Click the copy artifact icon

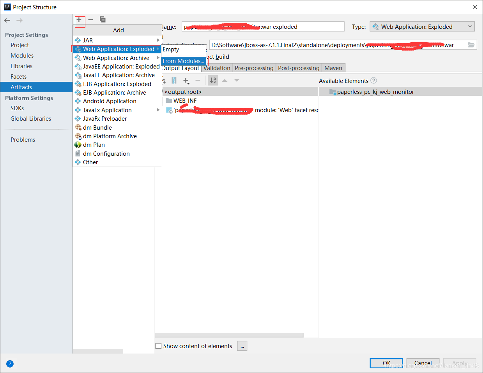pyautogui.click(x=103, y=19)
